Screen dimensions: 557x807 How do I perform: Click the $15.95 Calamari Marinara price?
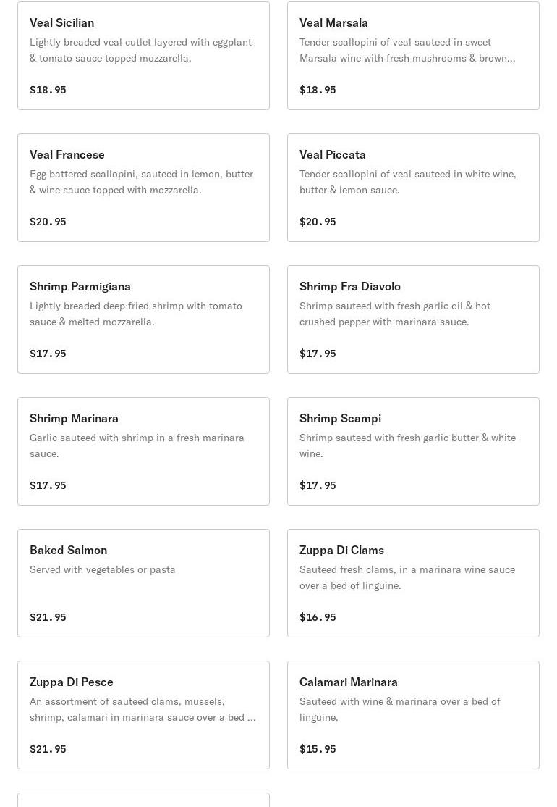[318, 749]
